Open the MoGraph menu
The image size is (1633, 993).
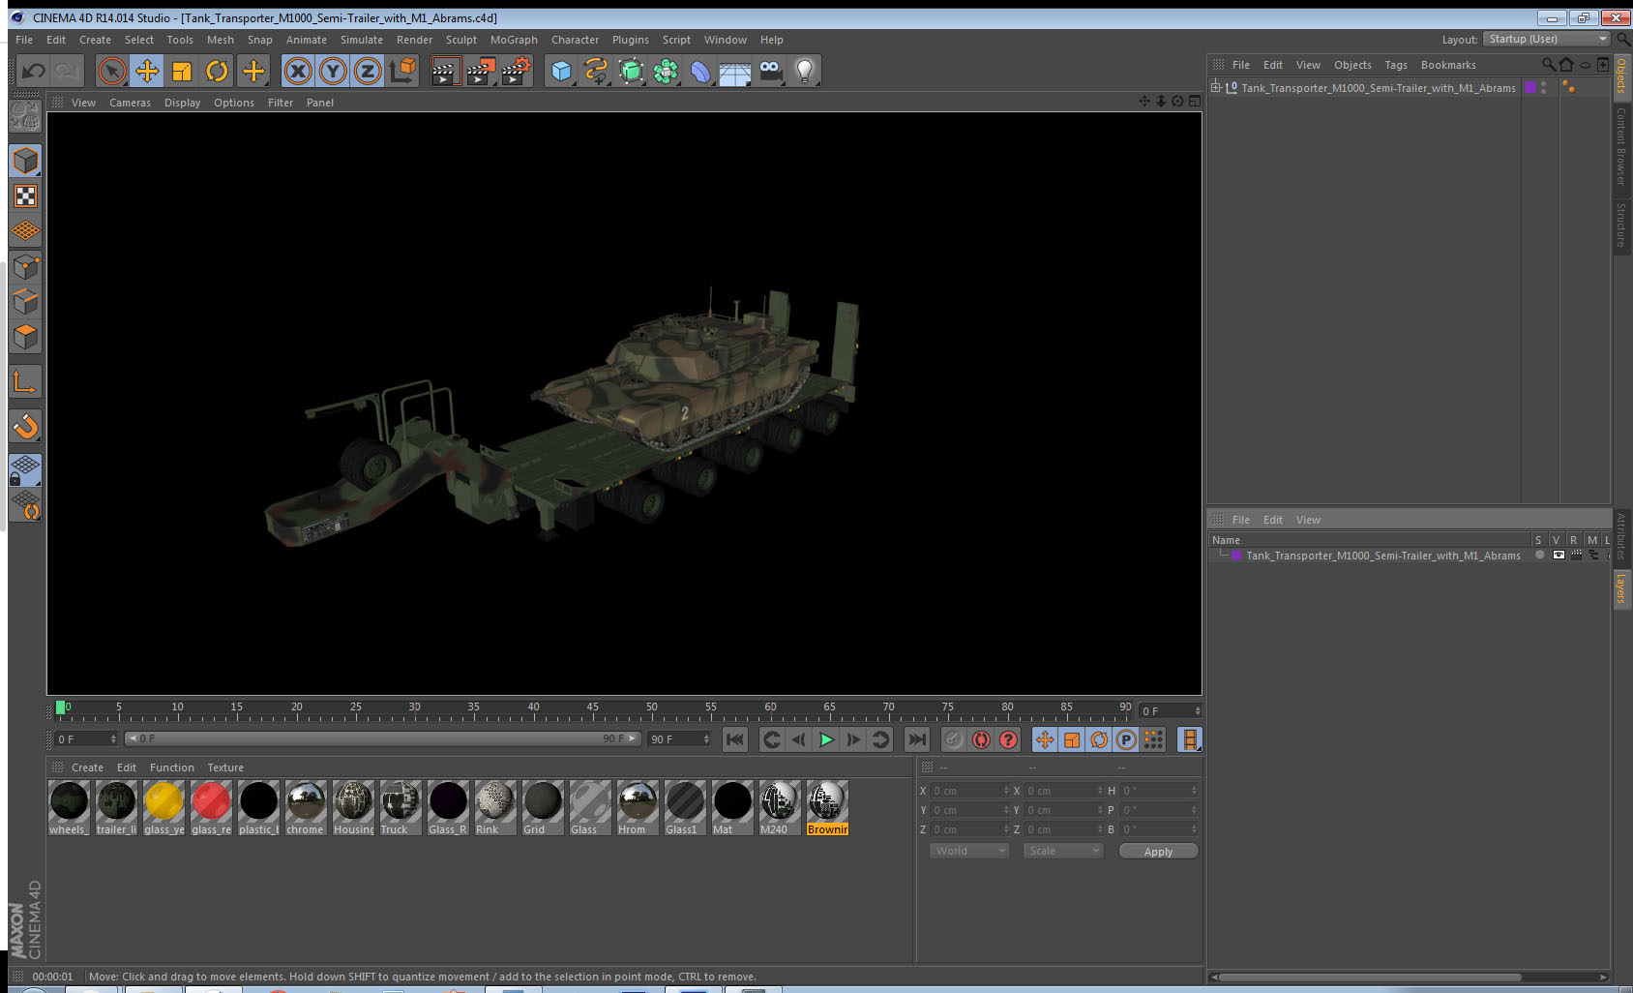pyautogui.click(x=514, y=40)
